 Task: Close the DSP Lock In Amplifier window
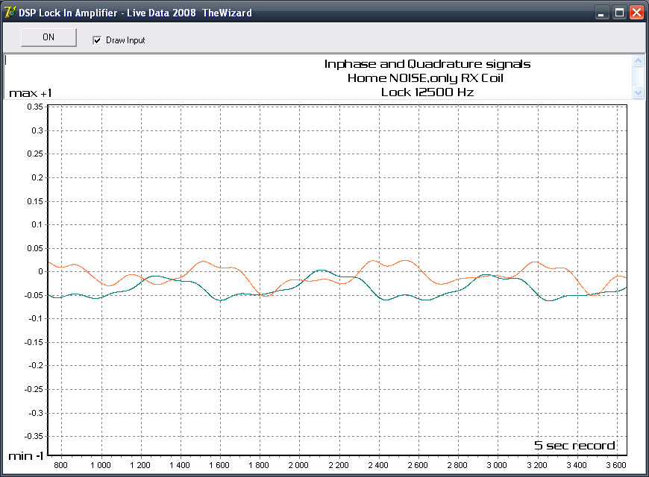click(x=636, y=13)
